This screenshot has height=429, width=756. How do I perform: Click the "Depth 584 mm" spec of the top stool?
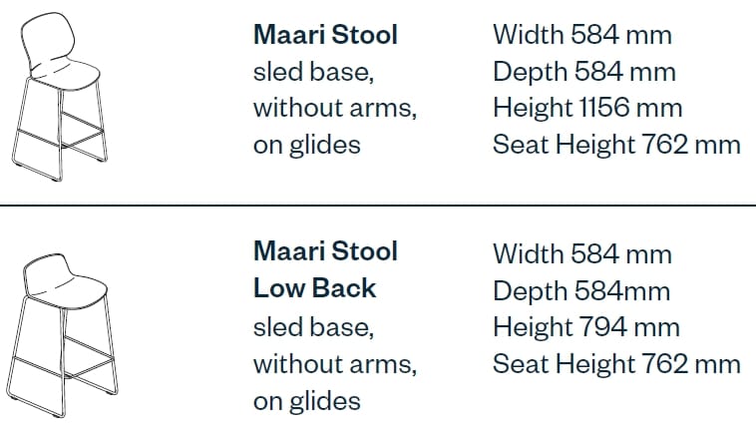coord(583,72)
